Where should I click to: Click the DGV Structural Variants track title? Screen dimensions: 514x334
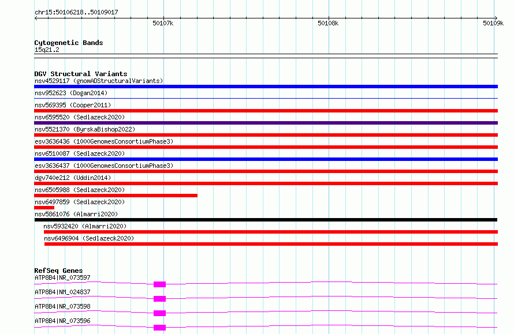[x=81, y=74]
